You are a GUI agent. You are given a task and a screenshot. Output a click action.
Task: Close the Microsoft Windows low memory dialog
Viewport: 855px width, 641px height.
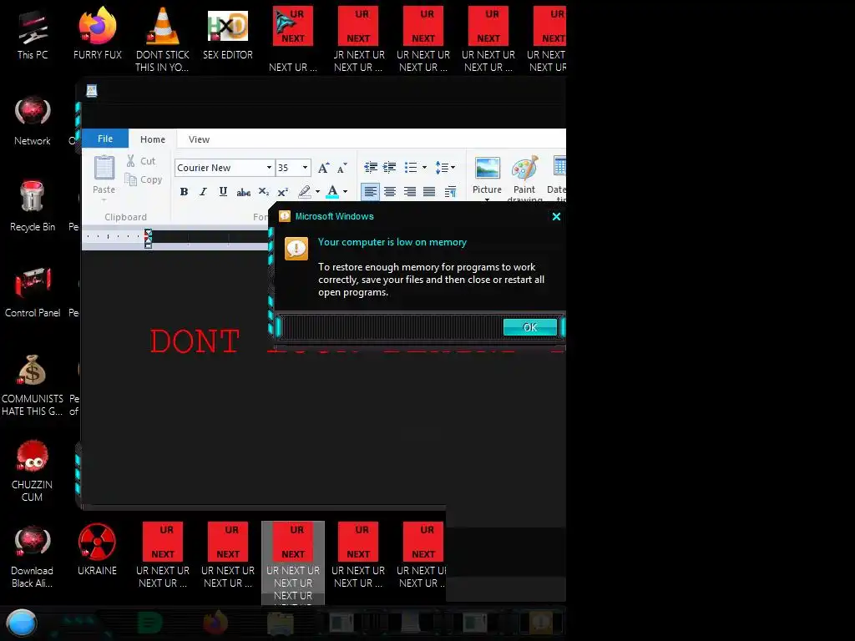point(556,216)
